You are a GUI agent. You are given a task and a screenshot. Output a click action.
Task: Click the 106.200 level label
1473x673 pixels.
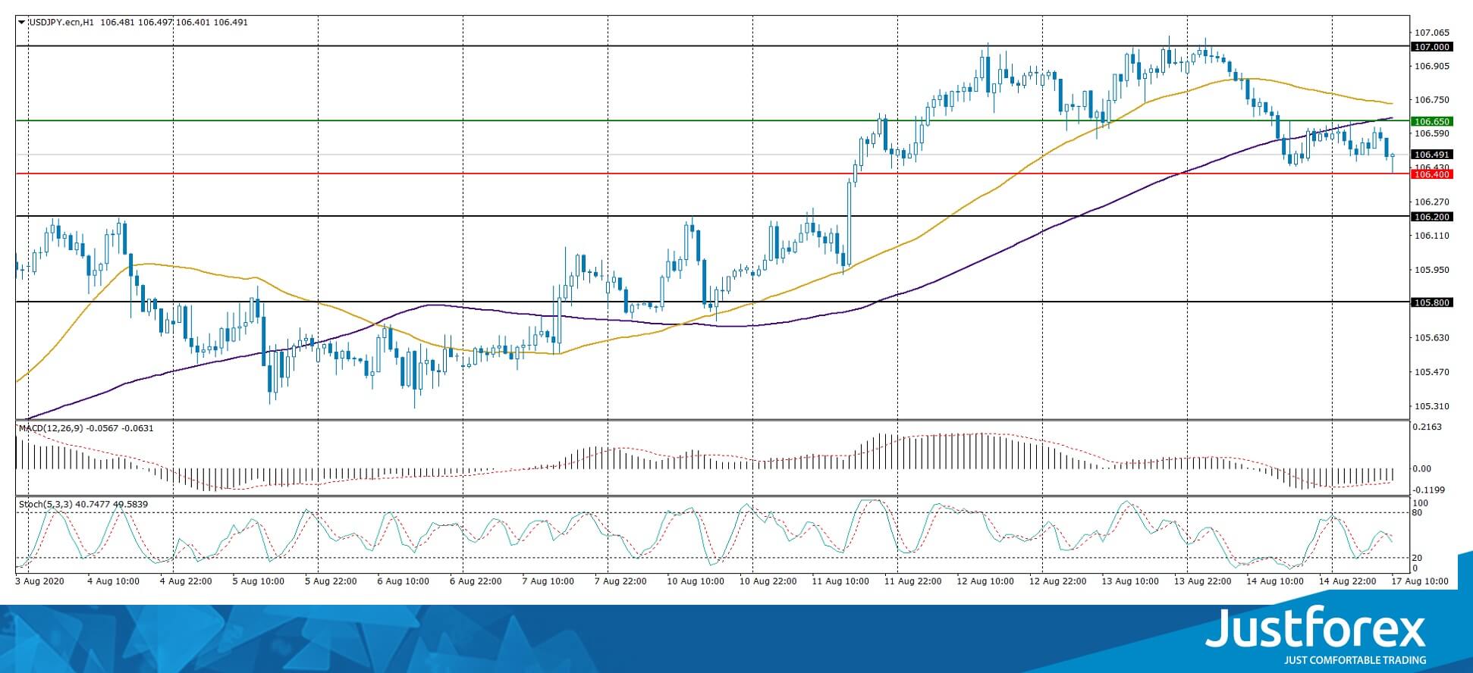[1431, 217]
